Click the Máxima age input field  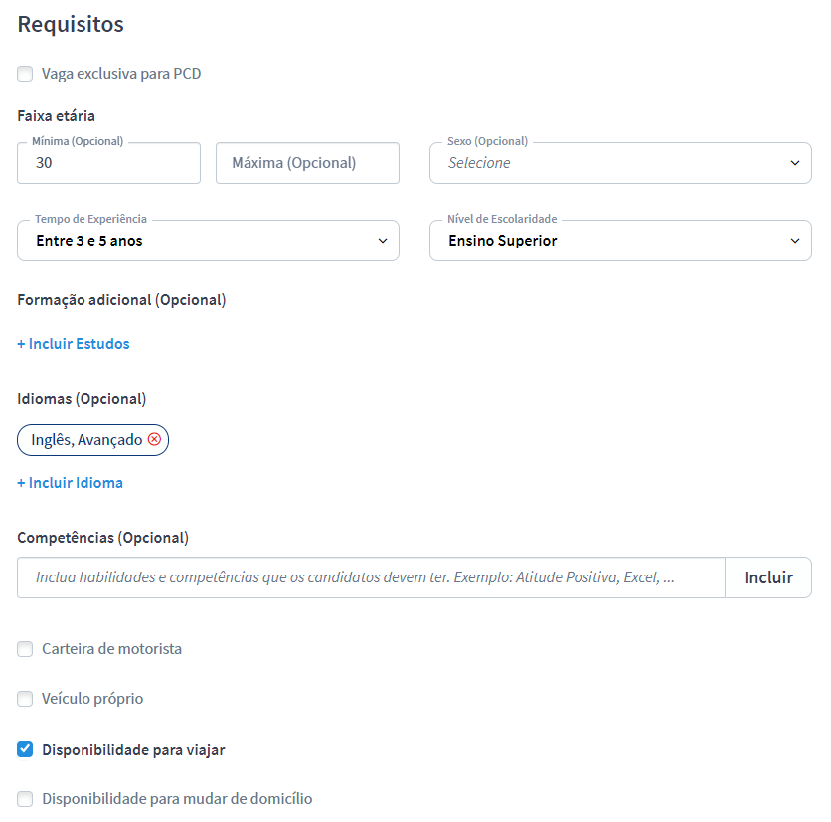pyautogui.click(x=307, y=163)
